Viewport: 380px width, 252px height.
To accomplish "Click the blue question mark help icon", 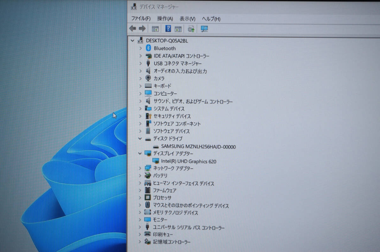I will tap(168, 28).
